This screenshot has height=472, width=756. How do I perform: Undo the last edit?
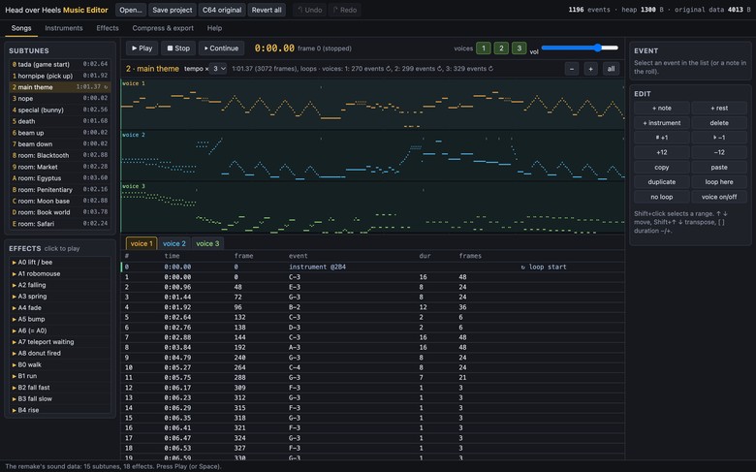(310, 10)
